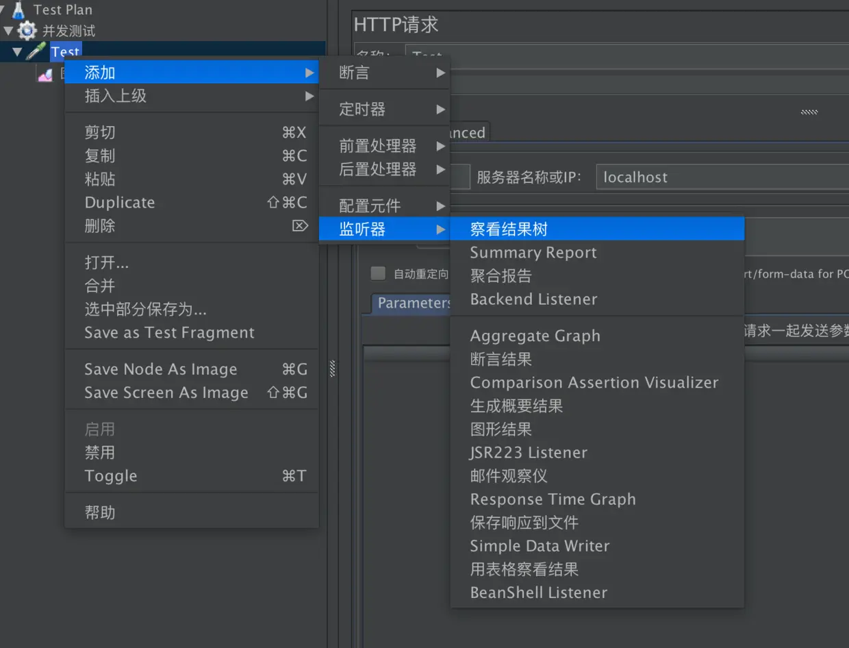Choose 选中部分保存为... menu entry
This screenshot has height=648, width=849.
[x=192, y=309]
